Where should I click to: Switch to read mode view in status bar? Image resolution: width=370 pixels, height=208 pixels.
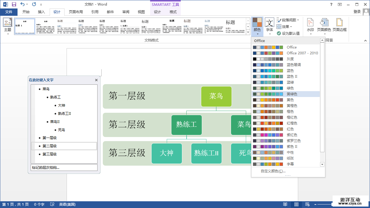[285, 204]
